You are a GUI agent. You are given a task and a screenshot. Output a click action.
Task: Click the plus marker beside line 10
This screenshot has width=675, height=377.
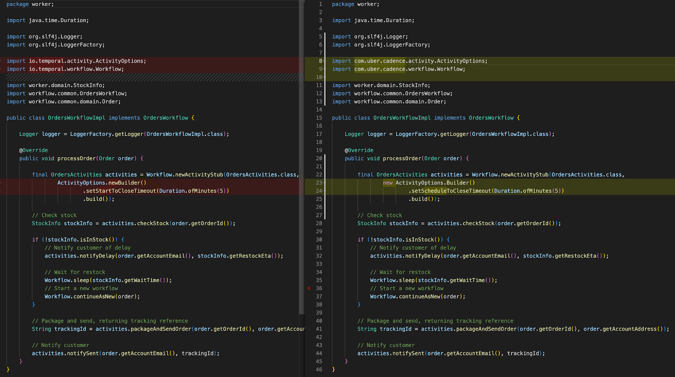324,77
